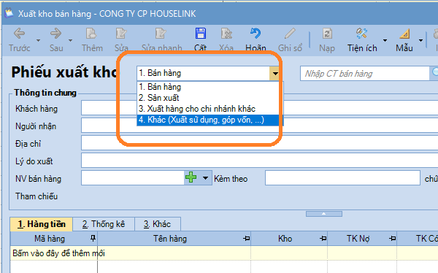Open Tiện ích utilities tools icon
Image resolution: width=438 pixels, height=273 pixels.
coord(362,34)
